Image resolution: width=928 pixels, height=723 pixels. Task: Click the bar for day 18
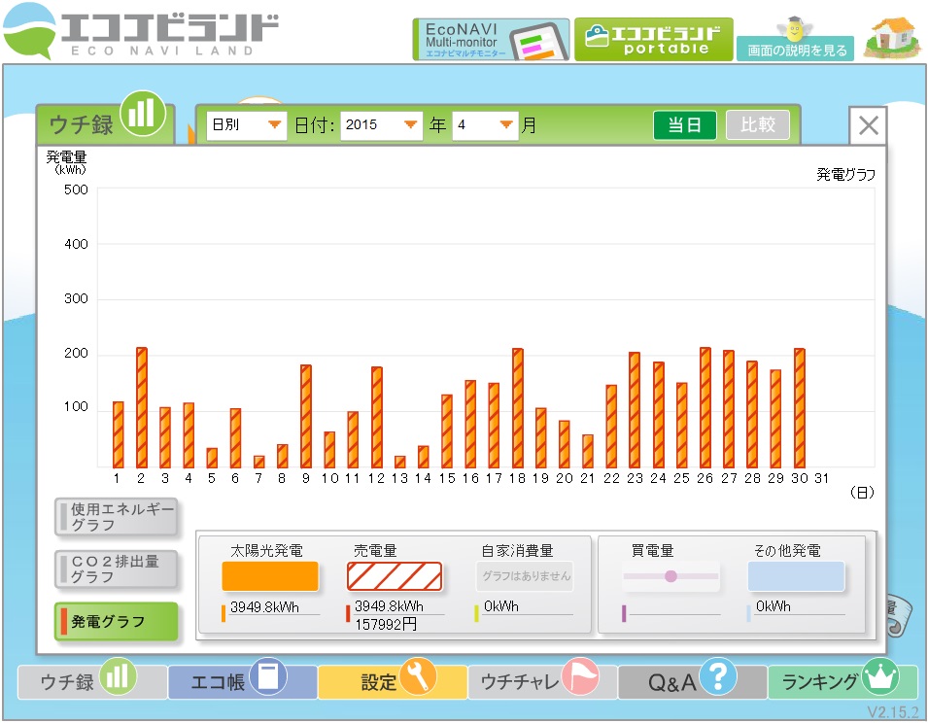[517, 408]
